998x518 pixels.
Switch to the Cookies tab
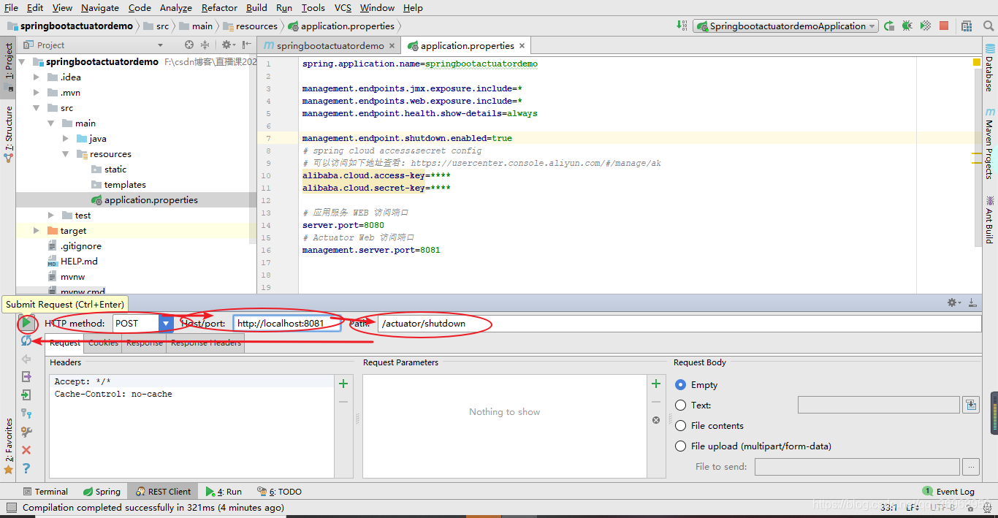pos(103,343)
